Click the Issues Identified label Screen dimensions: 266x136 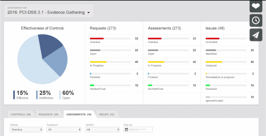pos(211,54)
